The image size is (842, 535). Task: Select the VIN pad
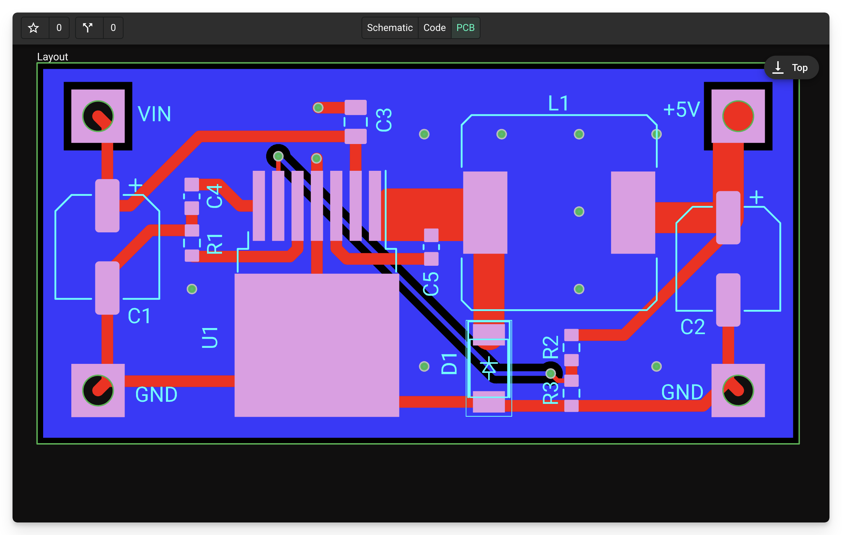coord(98,116)
